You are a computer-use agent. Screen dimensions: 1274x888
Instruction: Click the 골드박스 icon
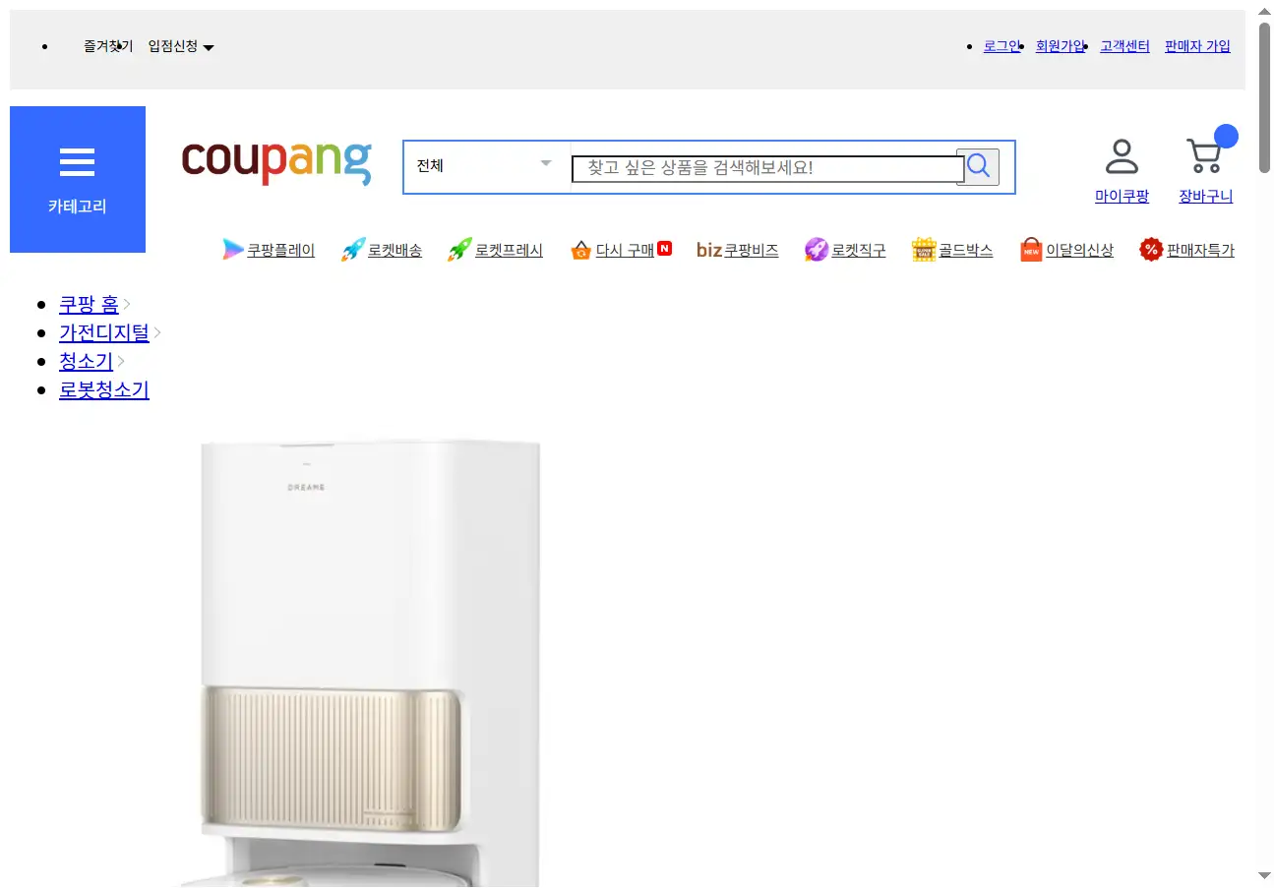pos(924,250)
